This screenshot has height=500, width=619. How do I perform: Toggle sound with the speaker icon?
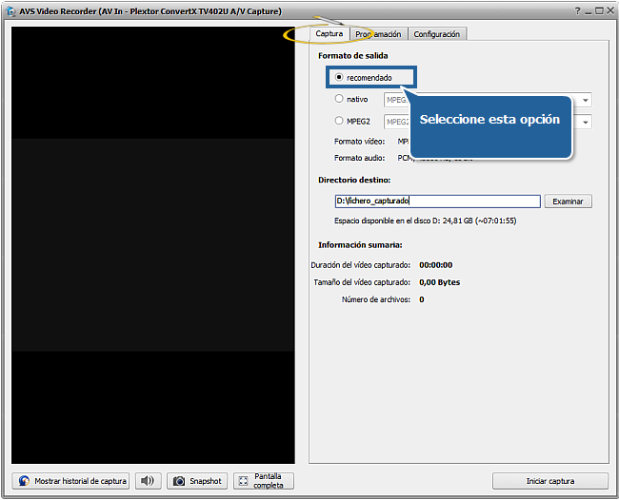[x=148, y=481]
